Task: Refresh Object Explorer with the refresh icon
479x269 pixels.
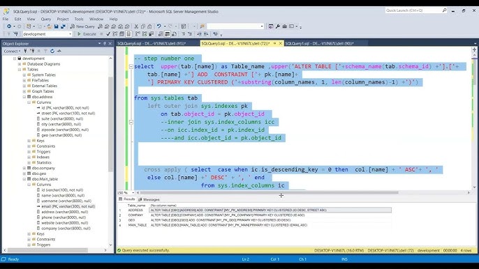Action: pyautogui.click(x=52, y=51)
